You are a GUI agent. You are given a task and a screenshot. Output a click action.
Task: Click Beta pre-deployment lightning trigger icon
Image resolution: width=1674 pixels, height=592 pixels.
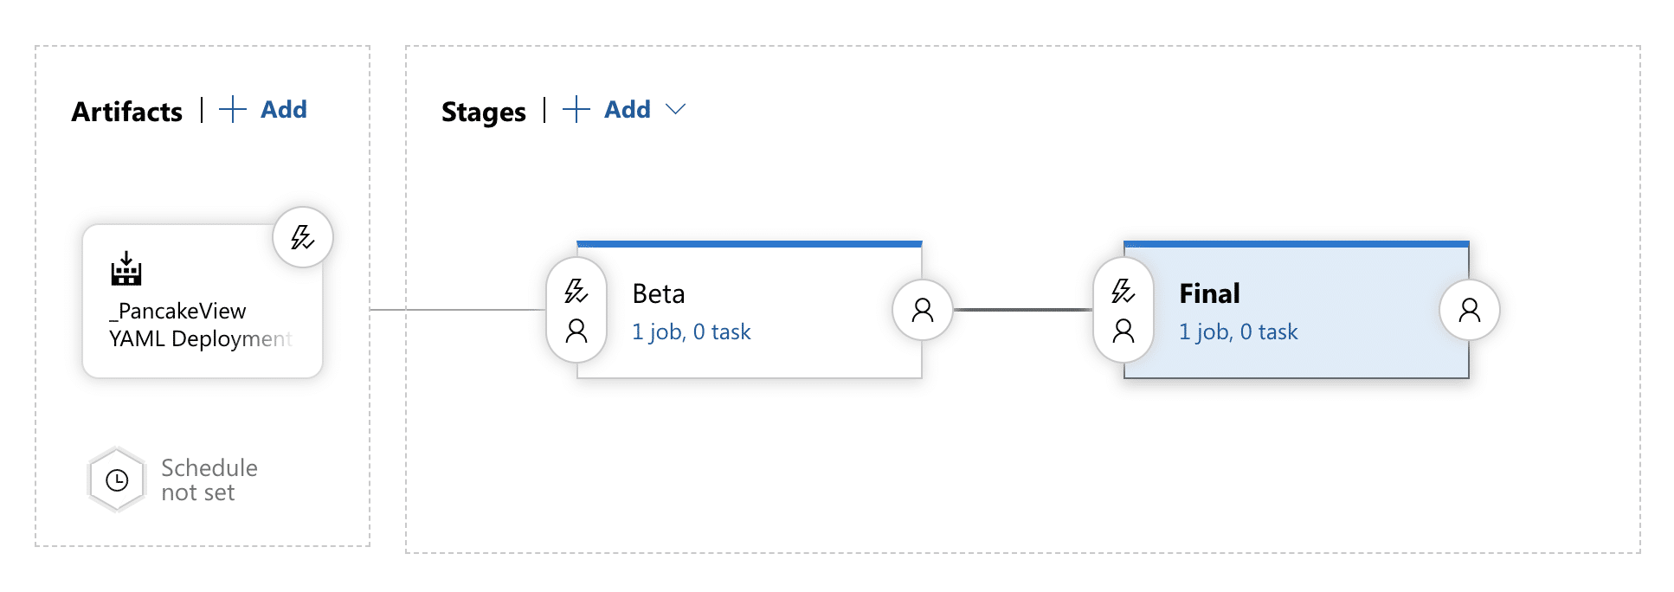pos(576,290)
